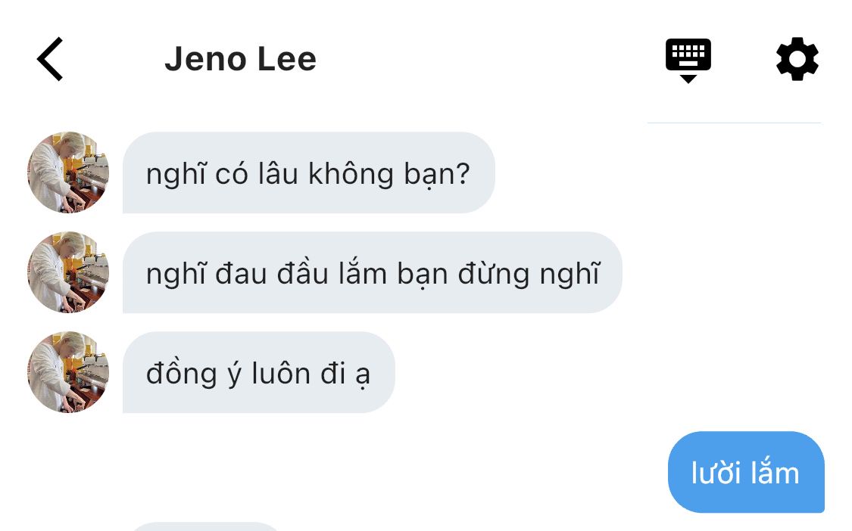Tap the avatar beside 'nghĩ có lâu không bạn?'
This screenshot has width=852, height=531.
68,172
